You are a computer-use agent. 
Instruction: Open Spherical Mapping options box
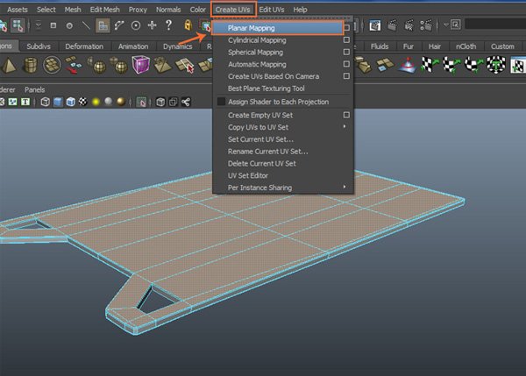(x=346, y=52)
